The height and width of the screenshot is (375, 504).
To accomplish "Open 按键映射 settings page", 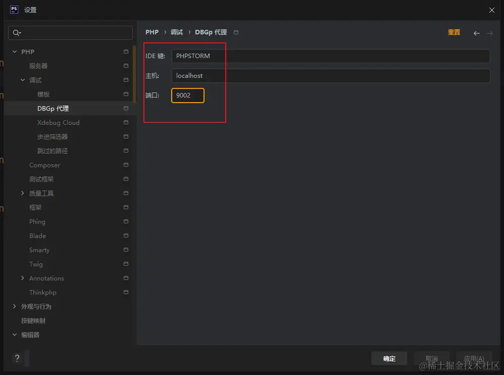I will click(33, 320).
